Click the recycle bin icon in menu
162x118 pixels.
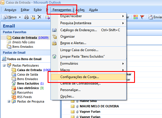[x=54, y=56]
